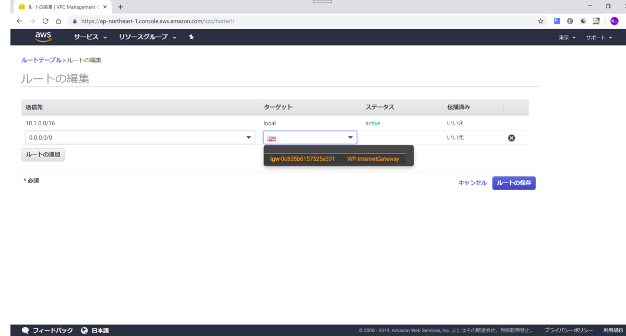Expand the igw- target dropdown arrow
The height and width of the screenshot is (336, 626).
coord(351,138)
